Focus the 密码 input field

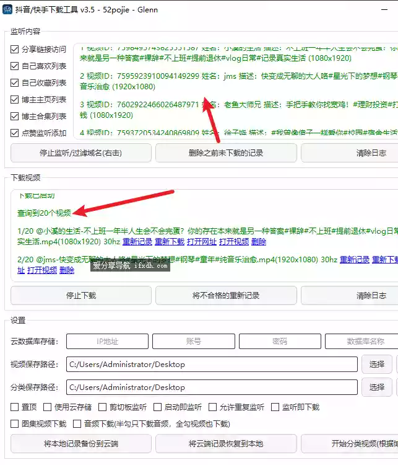click(x=280, y=342)
